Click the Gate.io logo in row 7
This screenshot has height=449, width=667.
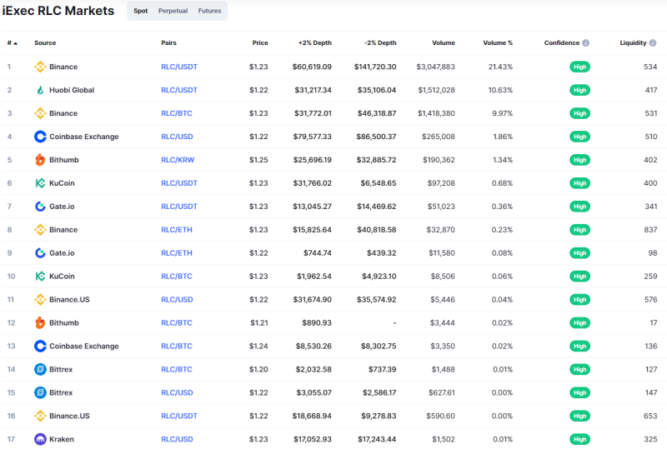[x=40, y=207]
